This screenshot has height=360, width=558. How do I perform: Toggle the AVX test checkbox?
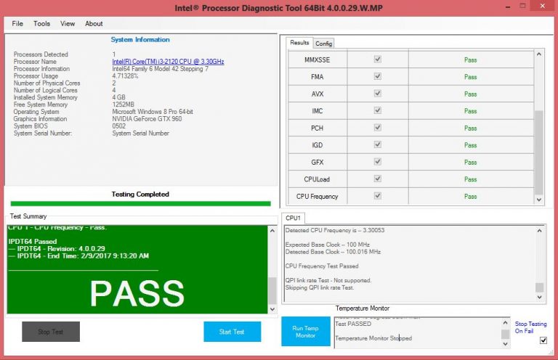click(x=377, y=94)
